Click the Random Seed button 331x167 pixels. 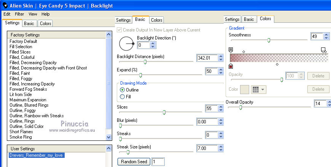click(134, 162)
